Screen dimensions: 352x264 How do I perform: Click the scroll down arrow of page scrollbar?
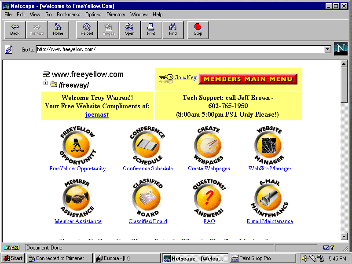click(344, 237)
